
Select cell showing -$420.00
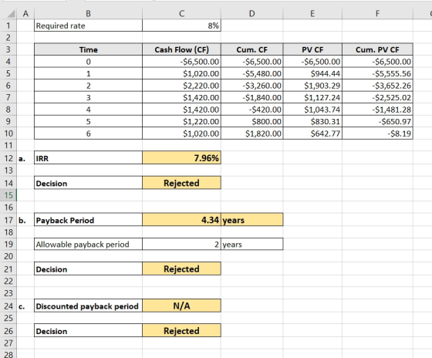(251, 110)
